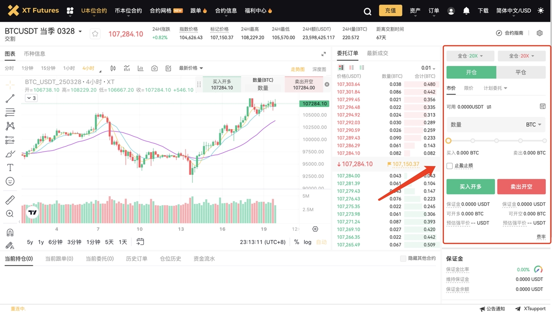Open search with the magnifier icon
Screen dimensions: 552x312
point(367,11)
